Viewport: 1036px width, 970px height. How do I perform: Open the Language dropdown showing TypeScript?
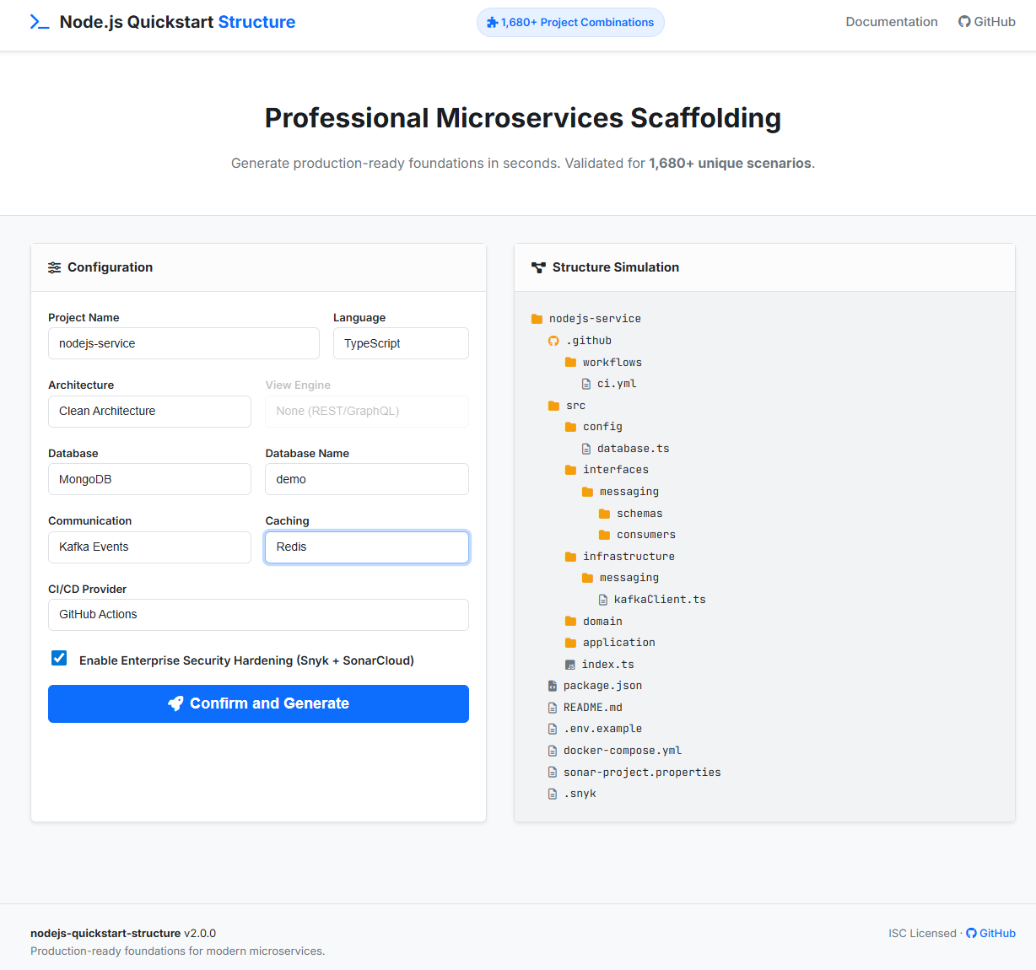click(401, 343)
